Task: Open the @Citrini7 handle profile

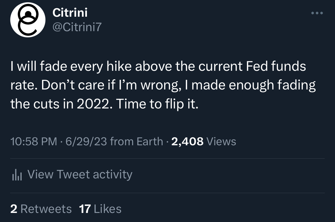Action: click(x=77, y=27)
